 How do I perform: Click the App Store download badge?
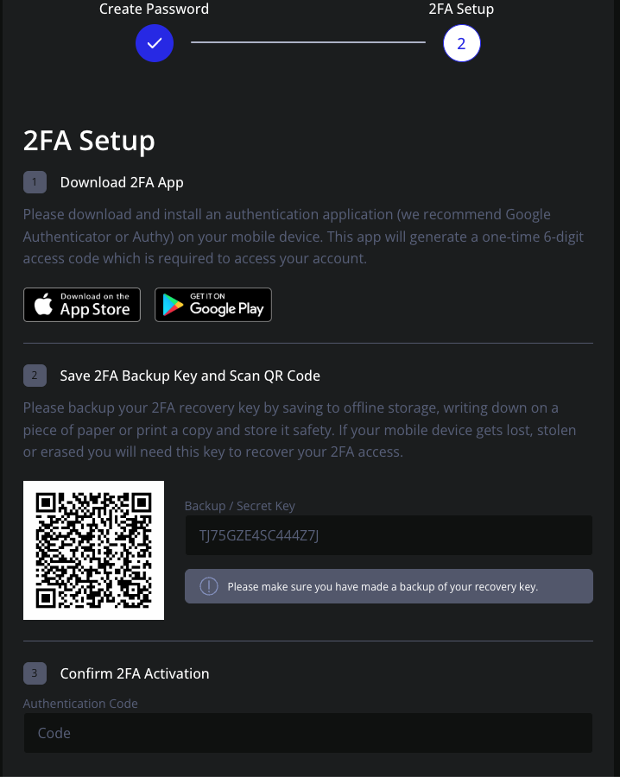(81, 304)
